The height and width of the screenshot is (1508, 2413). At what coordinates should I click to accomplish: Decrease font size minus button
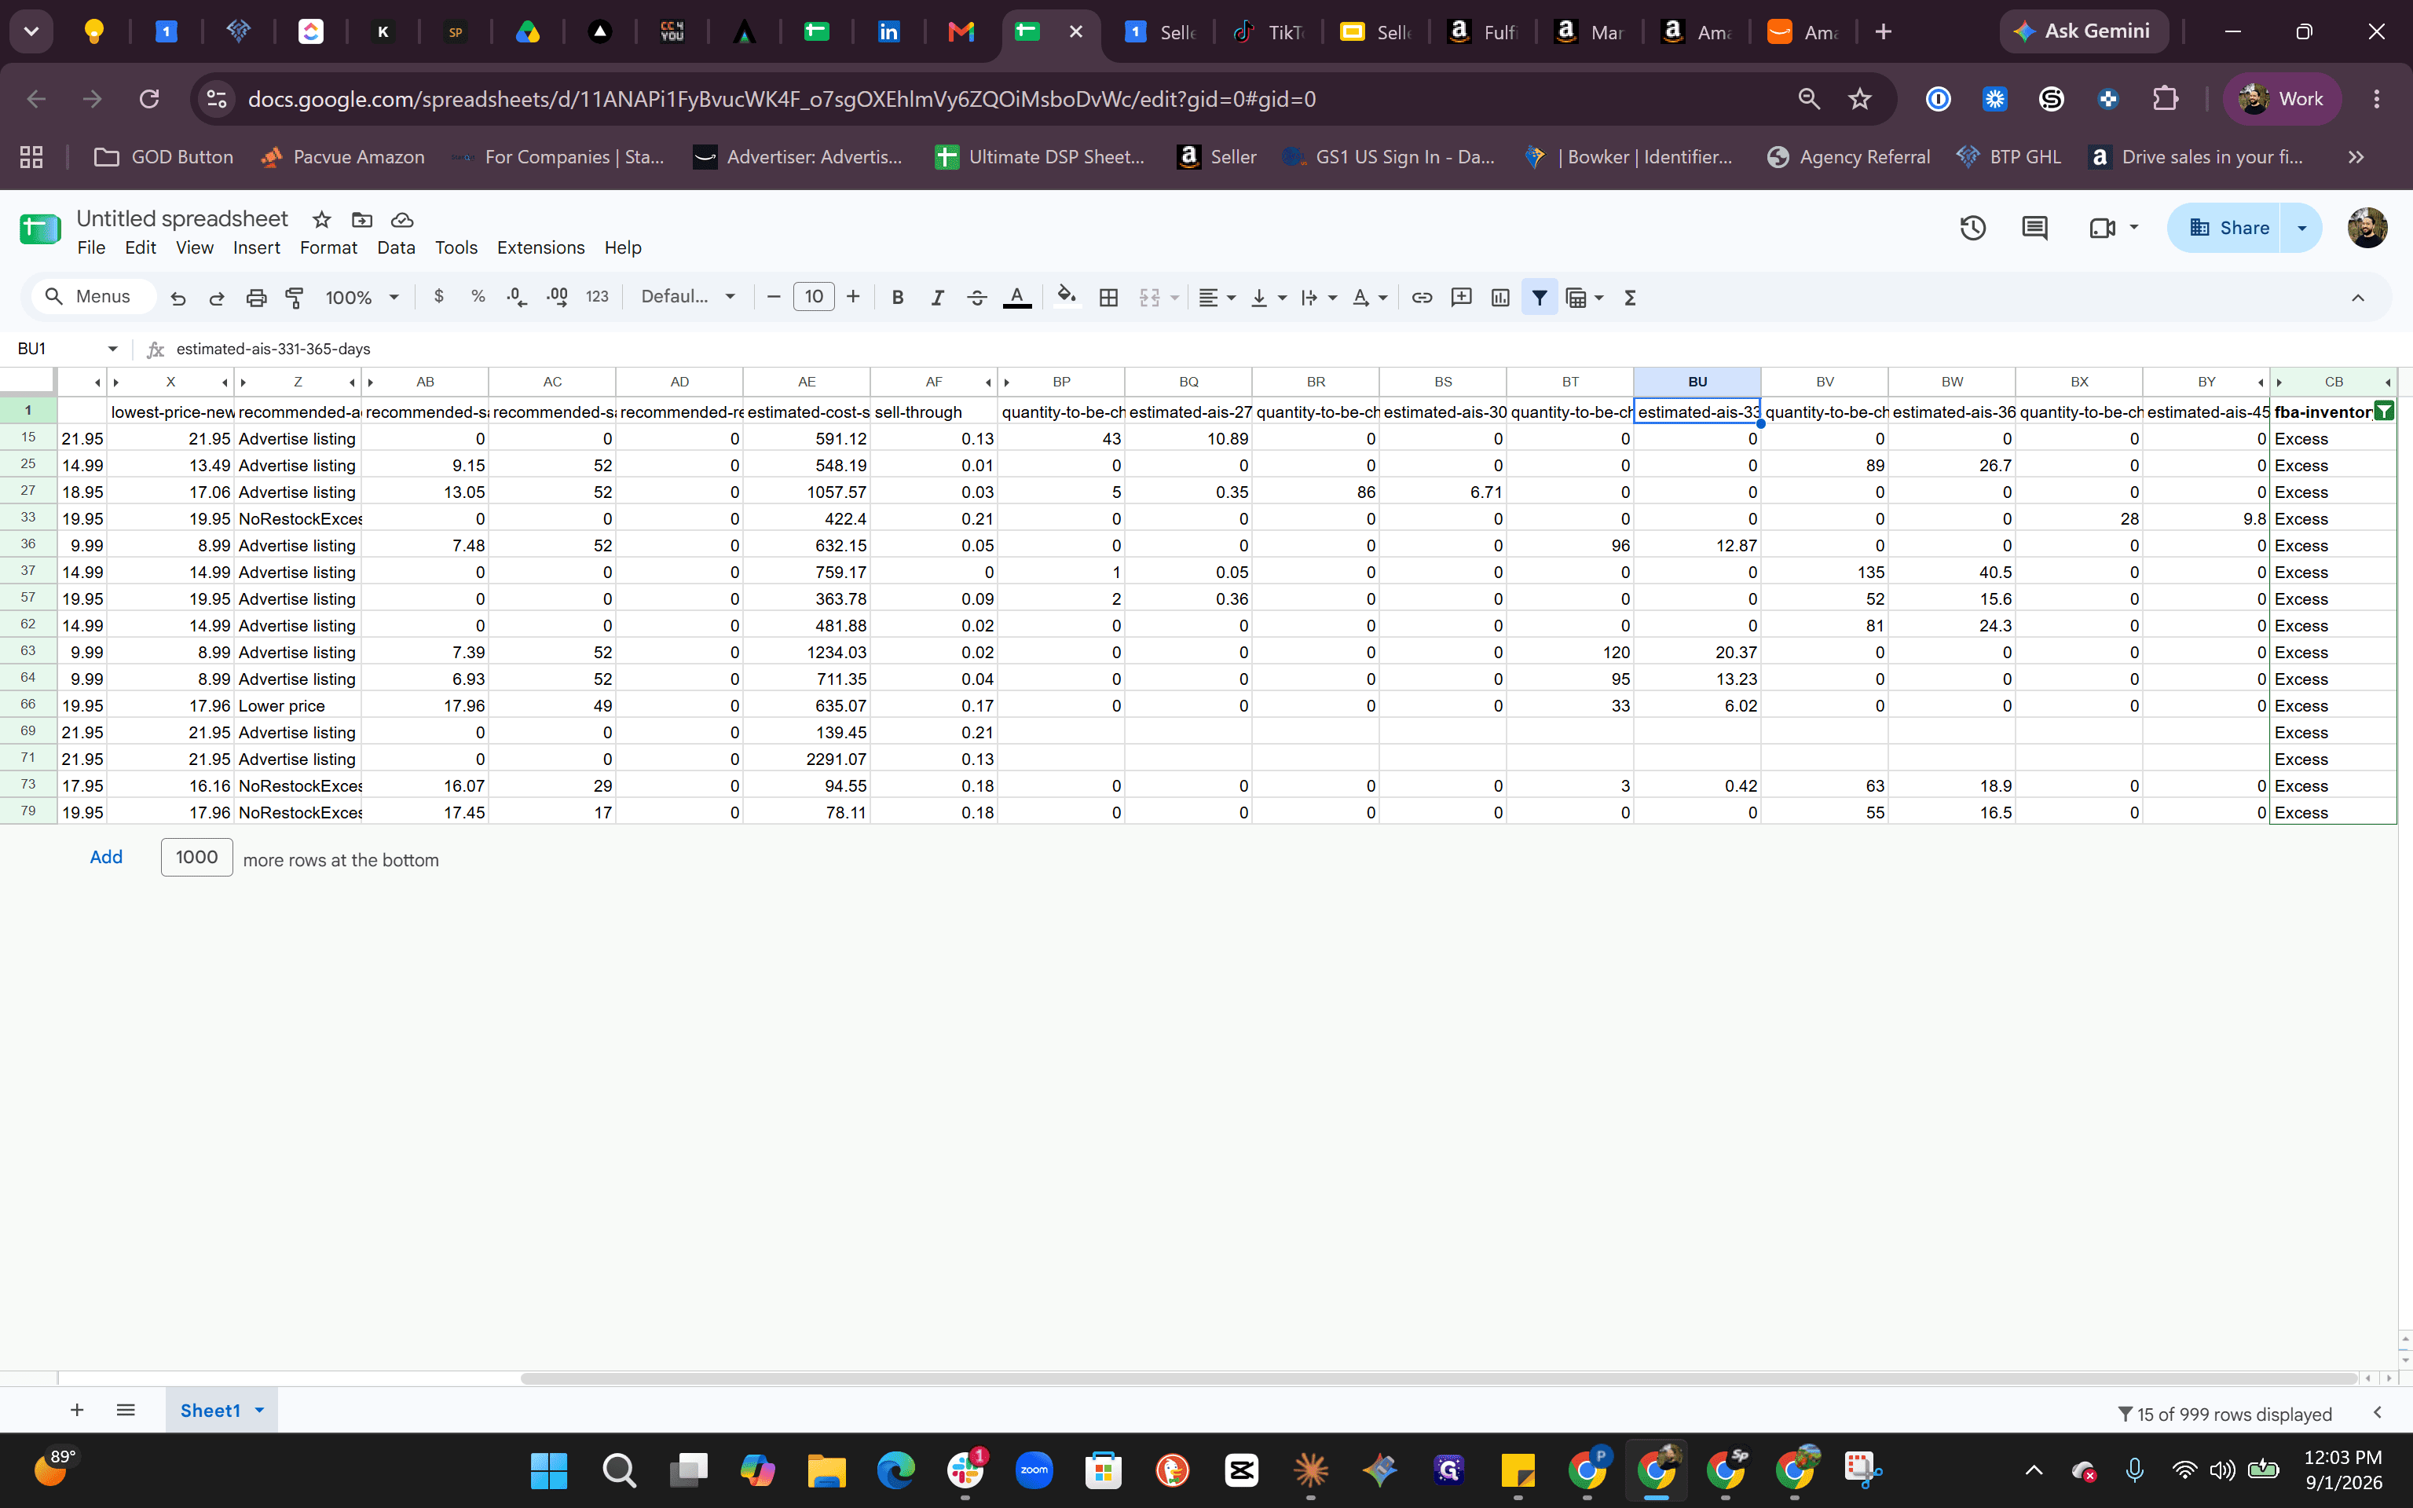coord(773,296)
